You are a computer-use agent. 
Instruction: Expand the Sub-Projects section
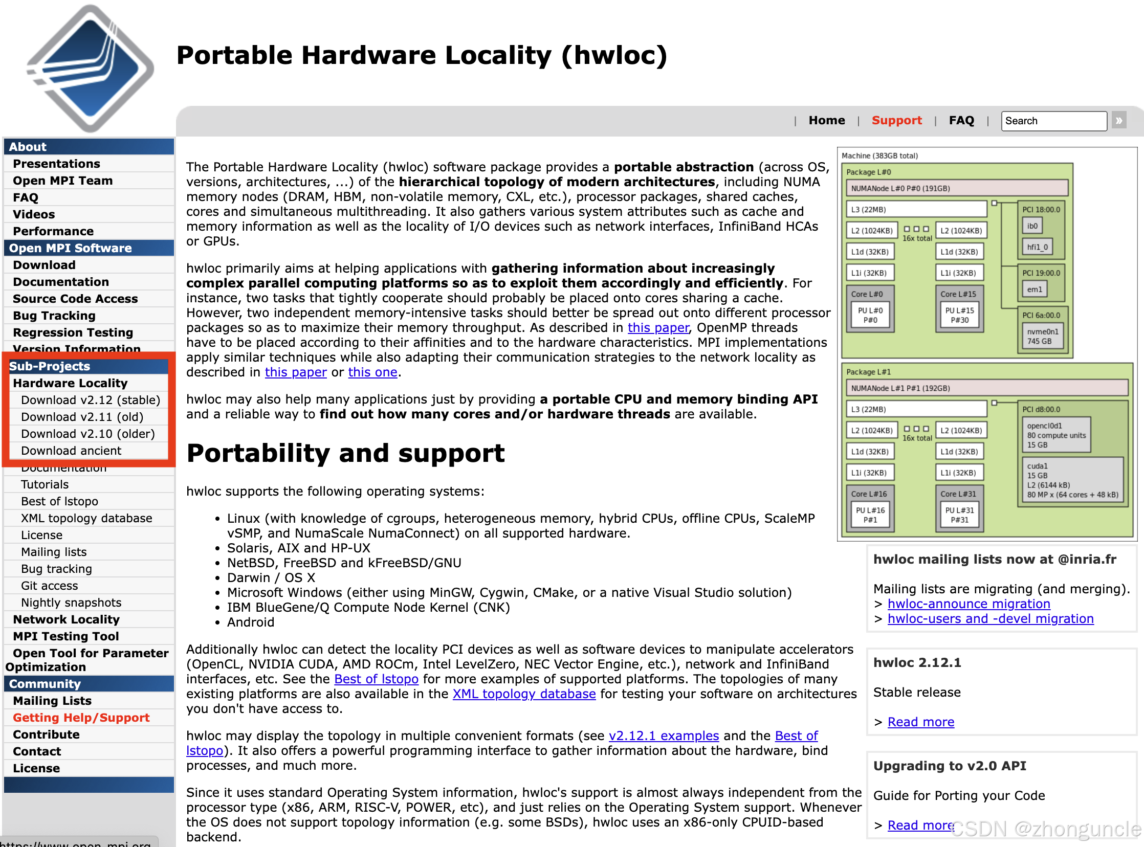click(x=49, y=366)
